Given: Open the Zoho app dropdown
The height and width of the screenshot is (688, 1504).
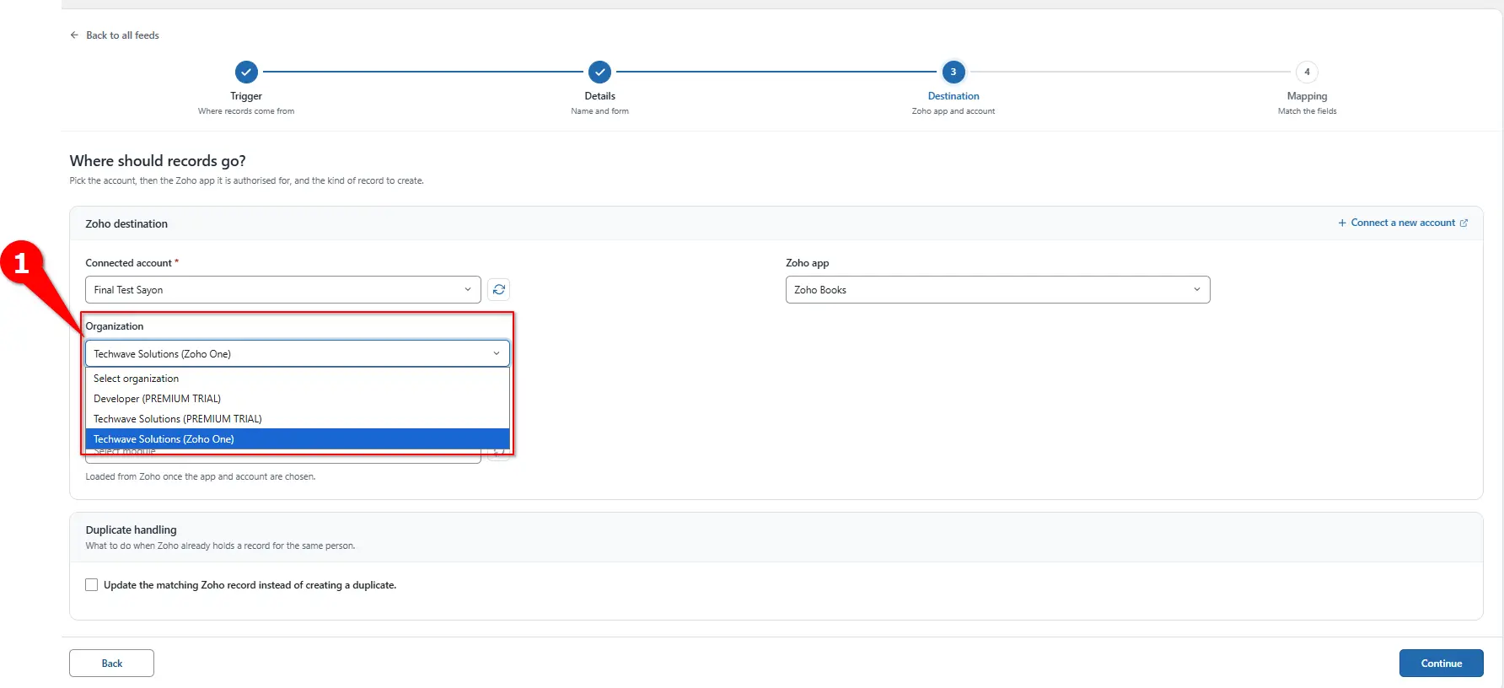Looking at the screenshot, I should pyautogui.click(x=997, y=289).
